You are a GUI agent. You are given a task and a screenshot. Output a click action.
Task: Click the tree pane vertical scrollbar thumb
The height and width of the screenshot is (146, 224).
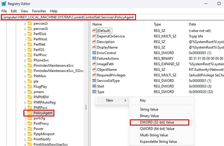point(86,107)
